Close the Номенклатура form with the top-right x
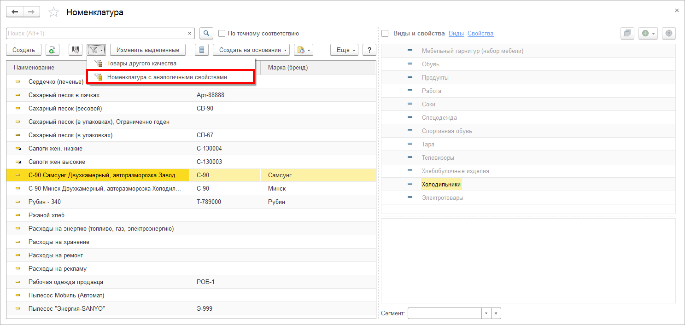685x325 pixels. coord(677,10)
